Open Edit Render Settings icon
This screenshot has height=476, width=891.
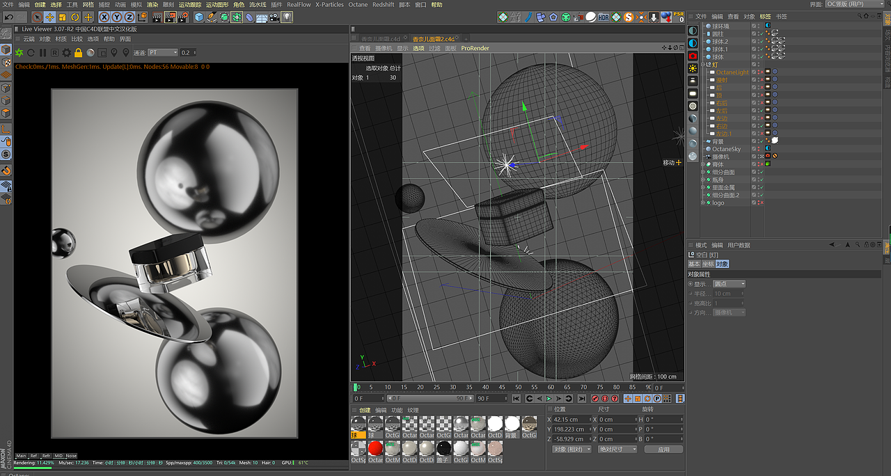183,17
